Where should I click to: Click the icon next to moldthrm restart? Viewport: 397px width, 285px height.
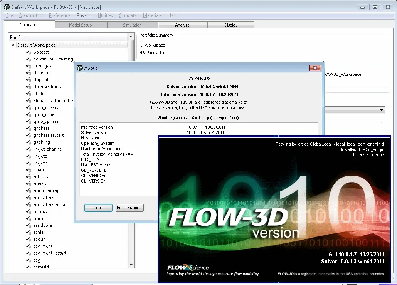[x=29, y=205]
